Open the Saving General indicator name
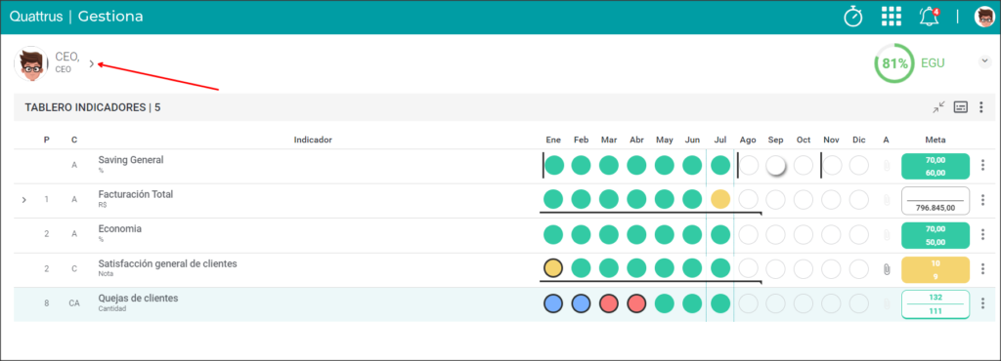Image resolution: width=1001 pixels, height=361 pixels. [131, 160]
